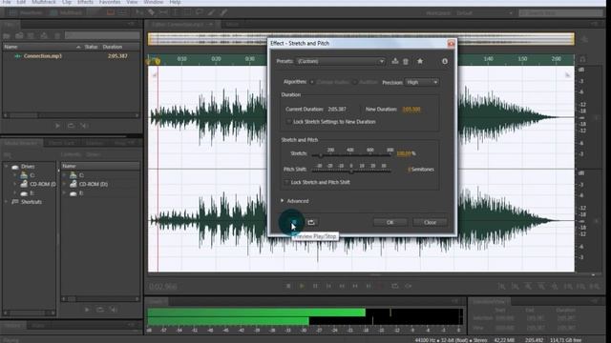This screenshot has width=611, height=343.
Task: Open the Clip menu
Action: (67, 2)
